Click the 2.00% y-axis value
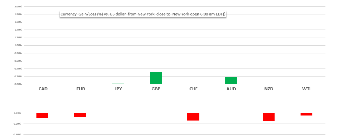Viewport: 338px width, 139px height. tap(18, 7)
